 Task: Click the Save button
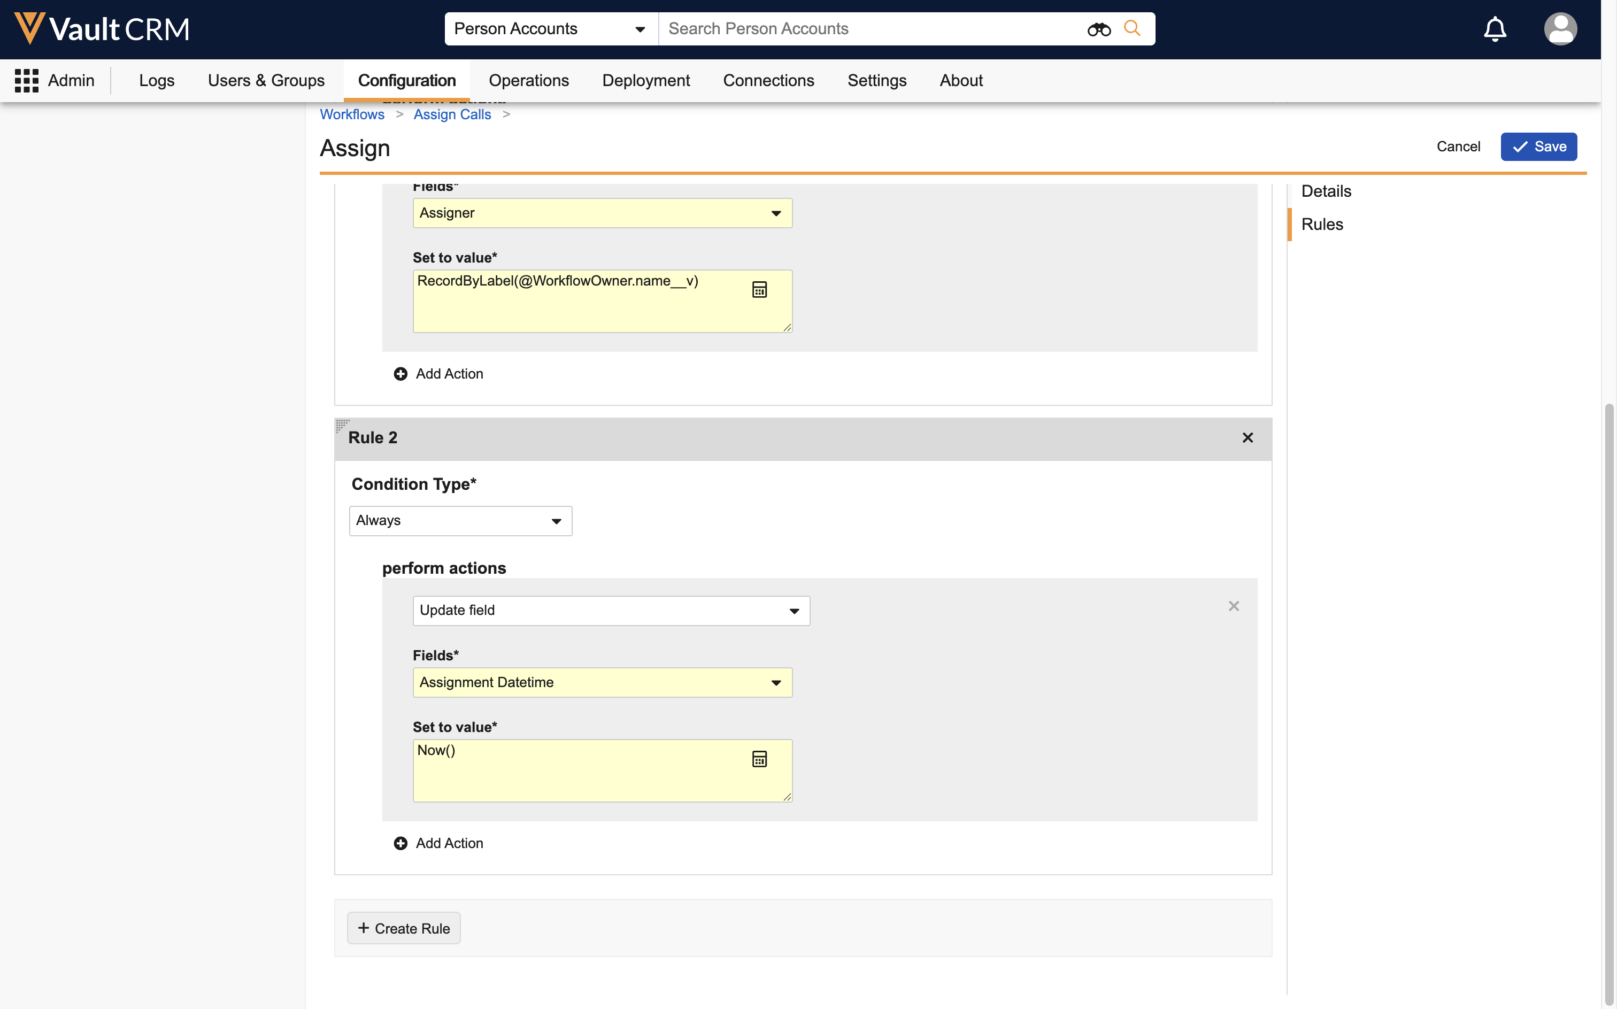click(1538, 147)
